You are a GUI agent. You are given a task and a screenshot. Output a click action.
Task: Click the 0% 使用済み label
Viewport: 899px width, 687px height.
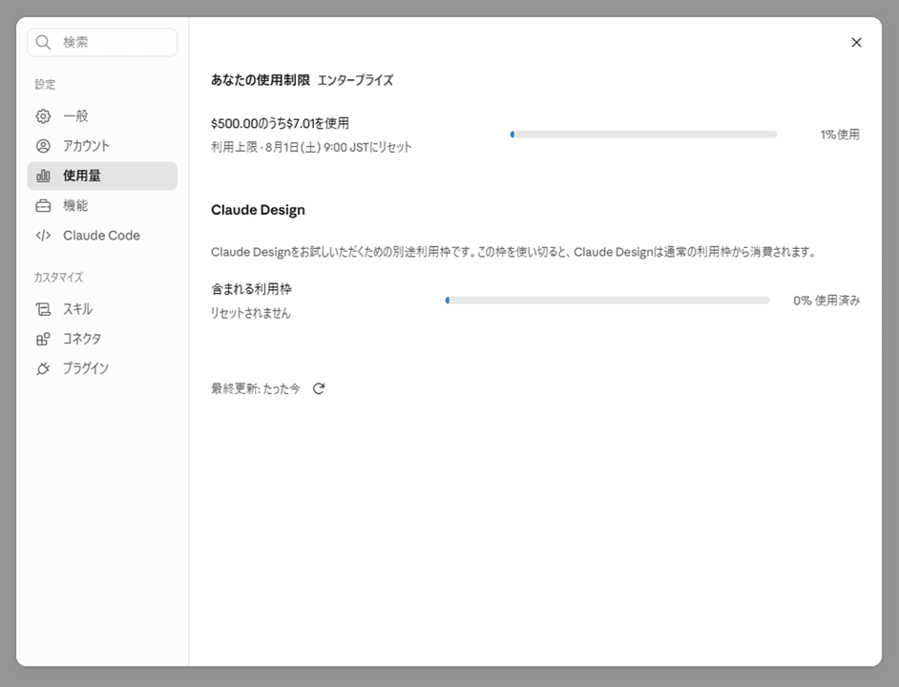(826, 300)
